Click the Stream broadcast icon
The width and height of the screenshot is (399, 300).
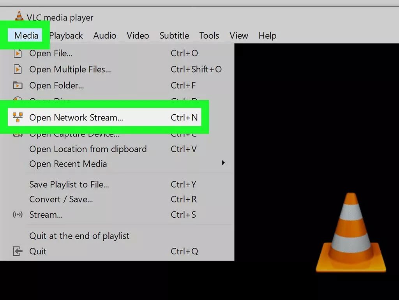[18, 215]
